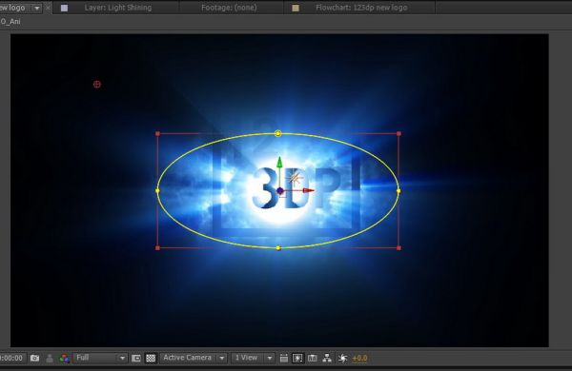The width and height of the screenshot is (572, 371).
Task: Click the Reset Exposure aperture icon
Action: (342, 359)
